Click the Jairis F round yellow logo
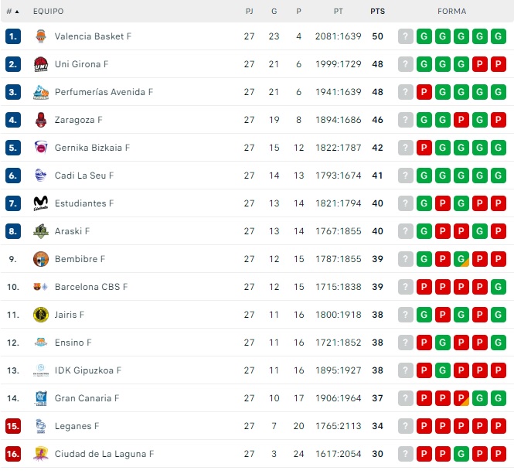 (41, 315)
